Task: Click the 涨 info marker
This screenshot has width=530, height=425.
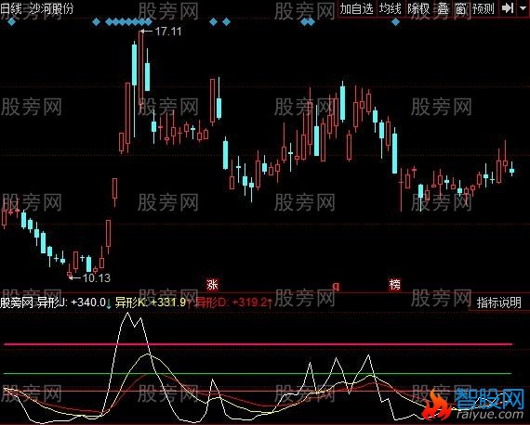Action: coord(213,284)
